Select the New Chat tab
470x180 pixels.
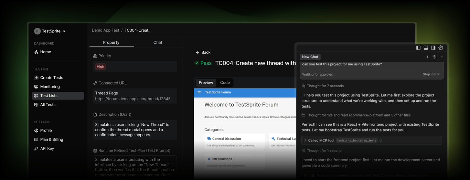click(x=310, y=57)
